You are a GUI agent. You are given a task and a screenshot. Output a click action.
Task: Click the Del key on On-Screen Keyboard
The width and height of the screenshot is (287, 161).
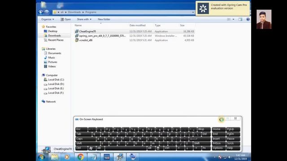point(206,134)
